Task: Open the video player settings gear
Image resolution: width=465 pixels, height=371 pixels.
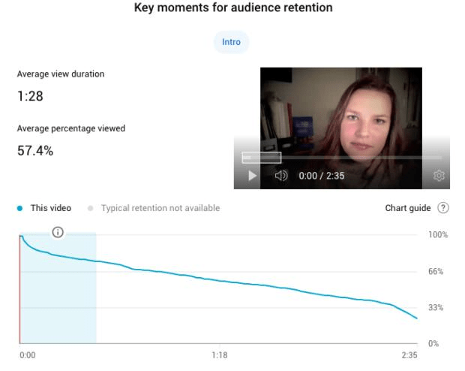Action: 439,176
